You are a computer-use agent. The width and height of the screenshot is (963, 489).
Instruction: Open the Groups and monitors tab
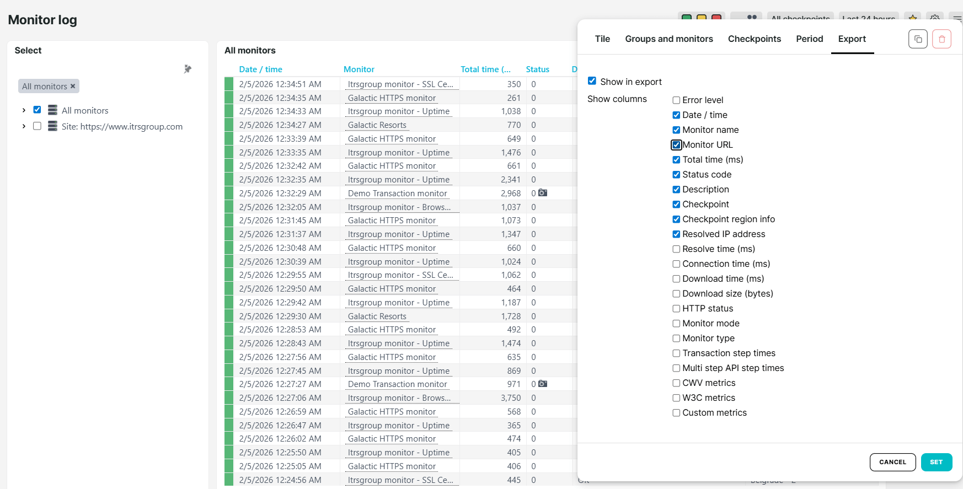668,39
